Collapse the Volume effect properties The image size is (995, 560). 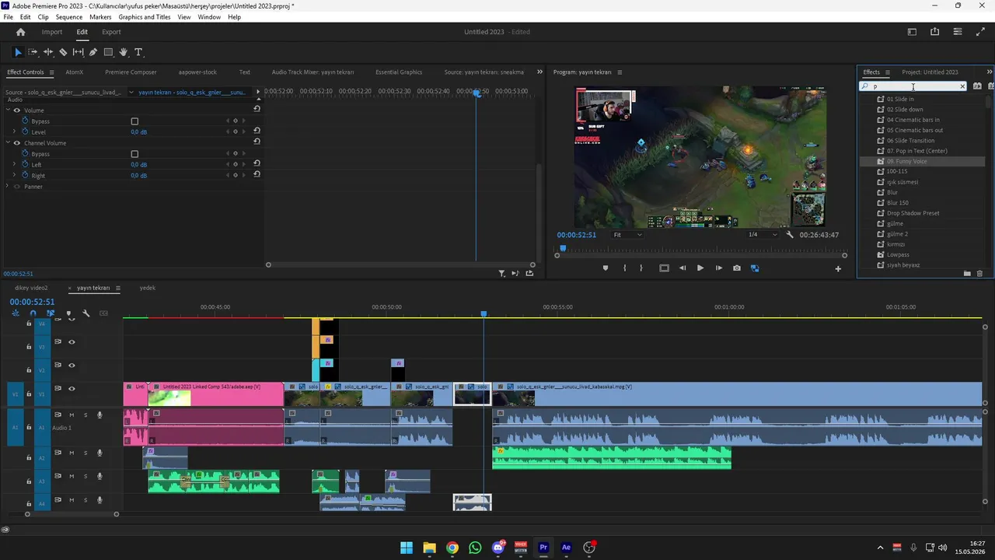[x=9, y=110]
